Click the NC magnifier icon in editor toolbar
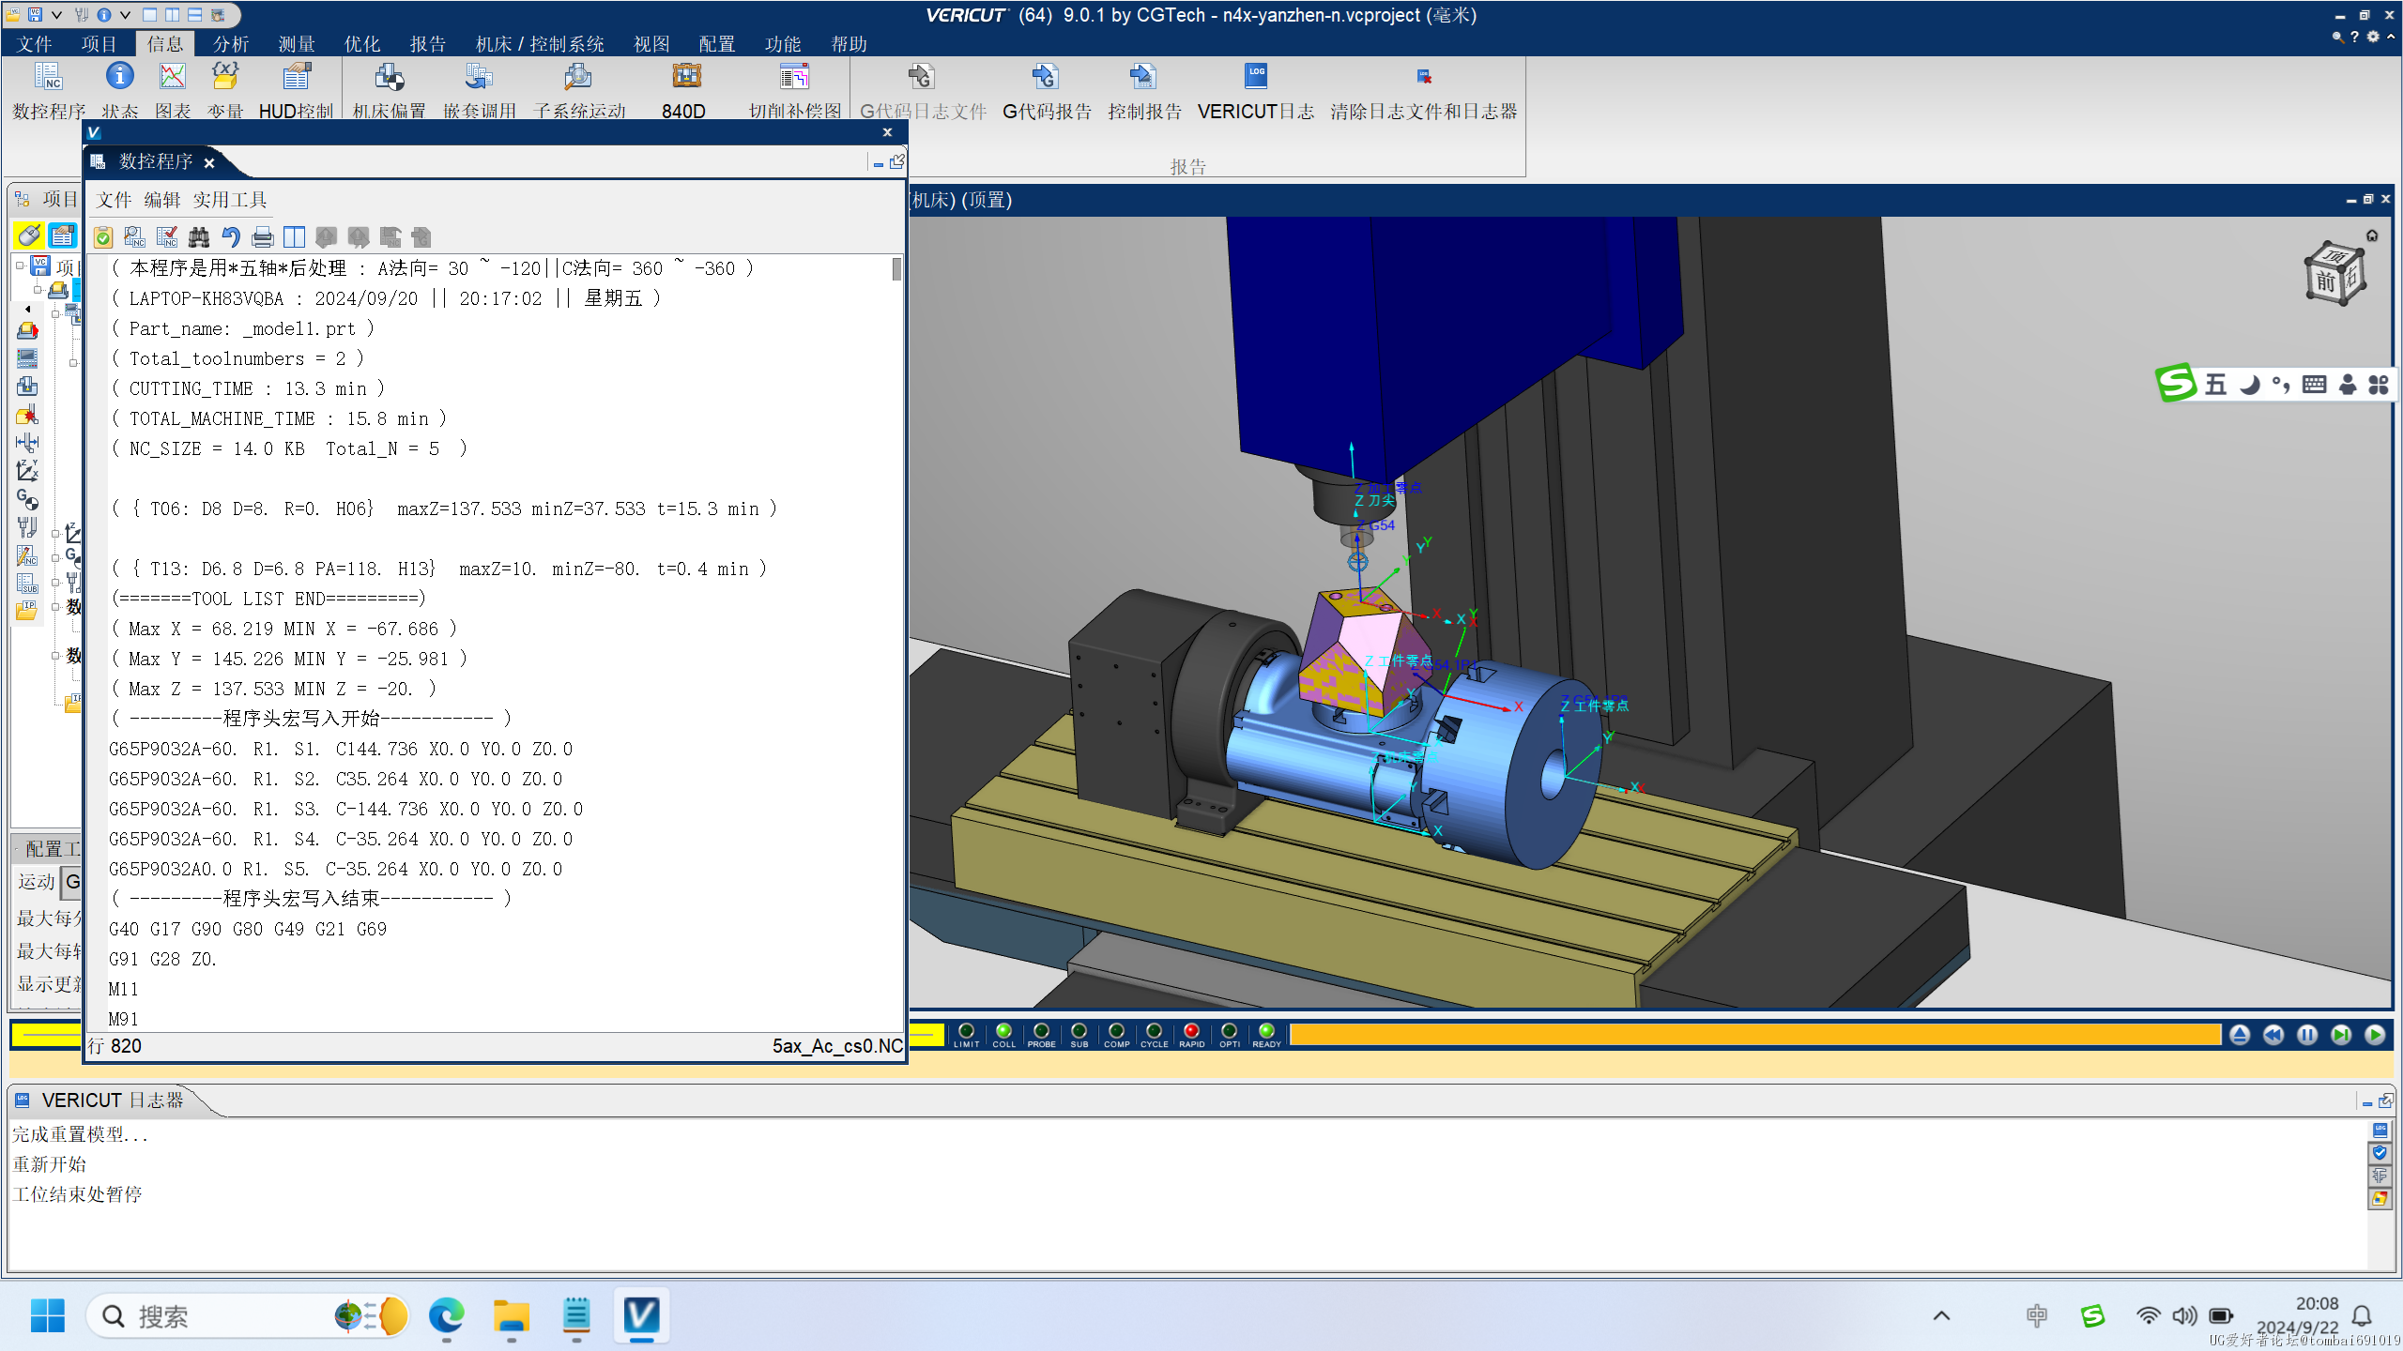Screen dimensions: 2403x1351 [x=135, y=237]
